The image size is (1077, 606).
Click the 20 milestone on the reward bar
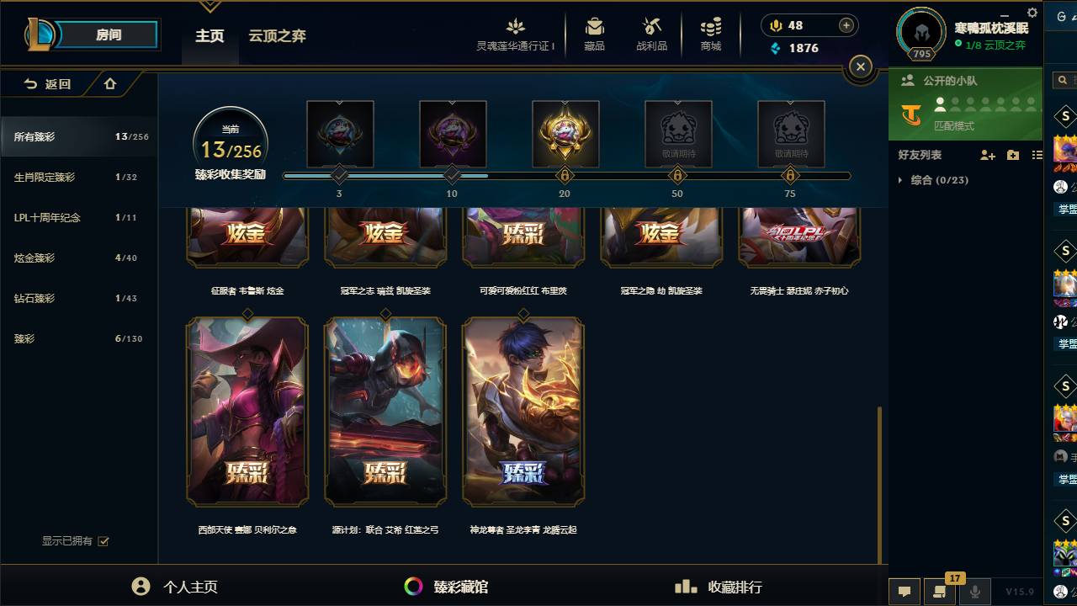pos(565,176)
